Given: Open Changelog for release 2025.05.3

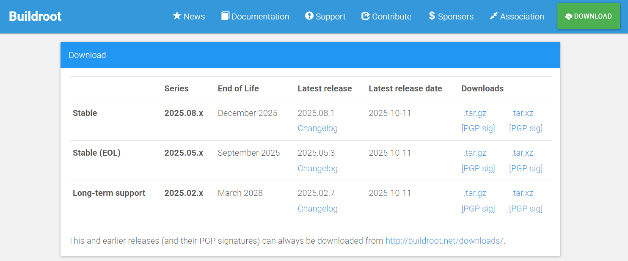Looking at the screenshot, I should coord(317,168).
